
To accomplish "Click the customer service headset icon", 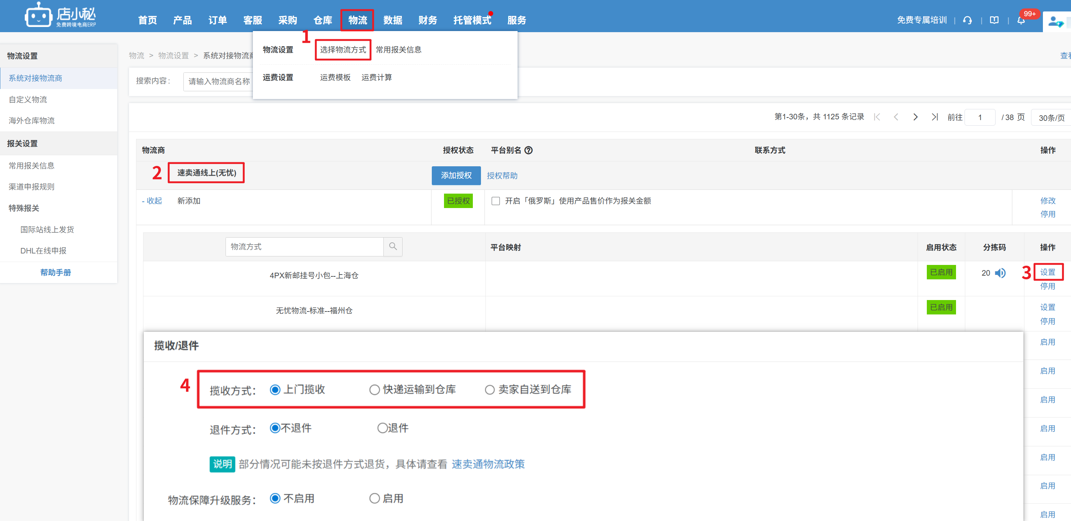I will (x=967, y=20).
